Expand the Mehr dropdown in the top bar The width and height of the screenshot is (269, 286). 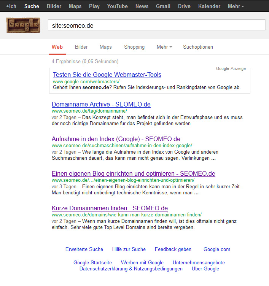236,6
